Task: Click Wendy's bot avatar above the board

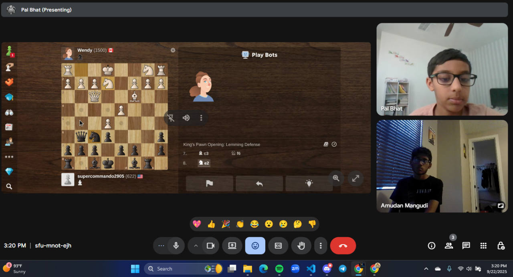Action: pos(68,53)
